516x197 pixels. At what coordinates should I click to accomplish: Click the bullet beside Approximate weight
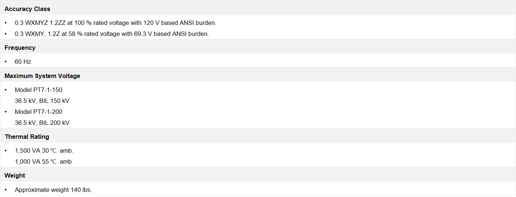click(6, 190)
